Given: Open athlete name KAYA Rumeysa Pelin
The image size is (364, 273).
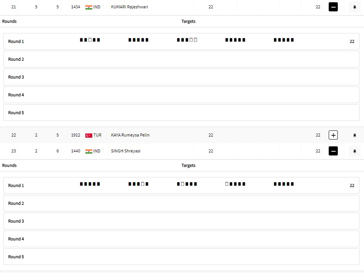Looking at the screenshot, I should (x=130, y=135).
